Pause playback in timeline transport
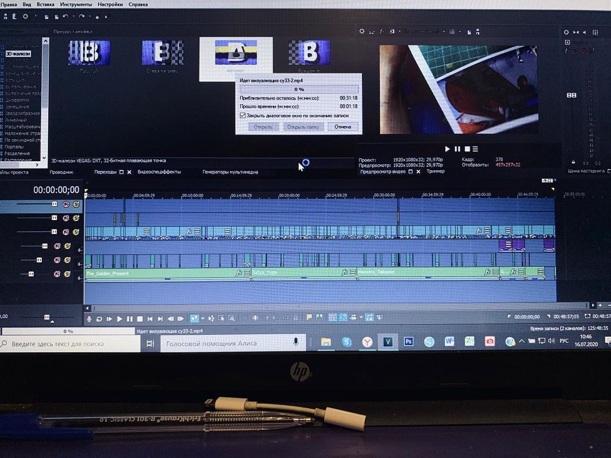 point(130,318)
